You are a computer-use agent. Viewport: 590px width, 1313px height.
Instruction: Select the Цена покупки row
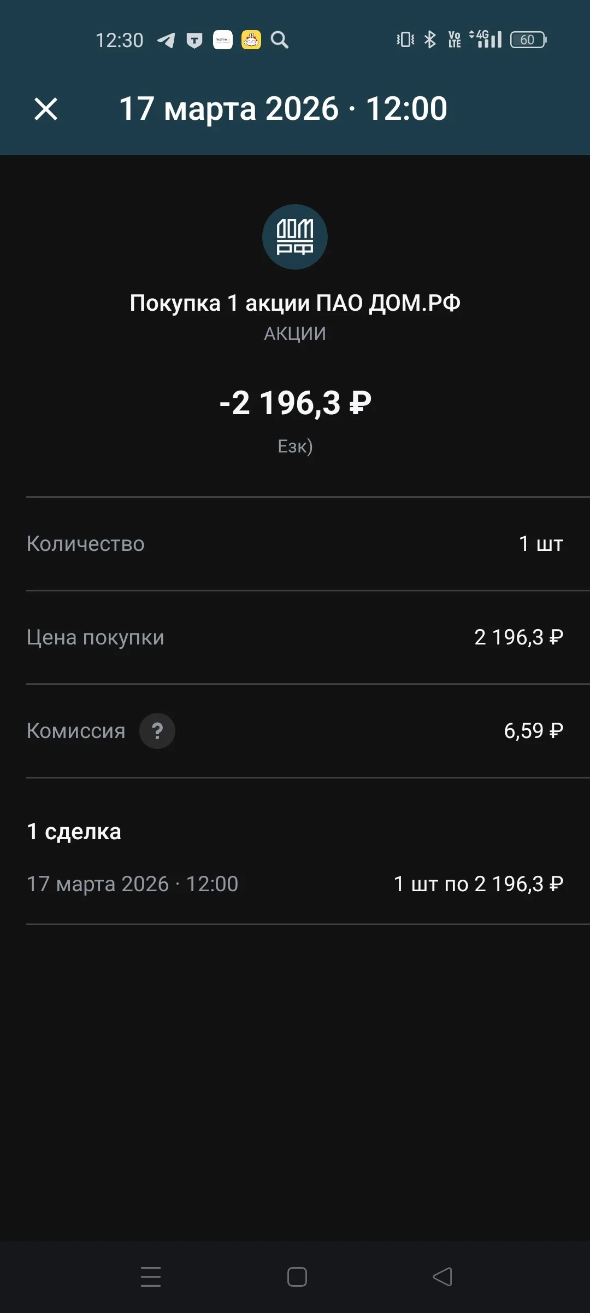click(295, 637)
